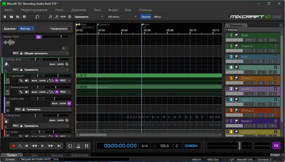
Task: Open the arm dropdown arrow on LeadVocal track
Action: (69, 81)
